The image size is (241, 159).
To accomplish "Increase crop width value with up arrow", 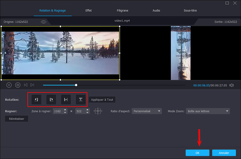I will [x=65, y=110].
